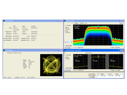Click the Freq Error -30.04 Hz, Auto text

click(14, 53)
